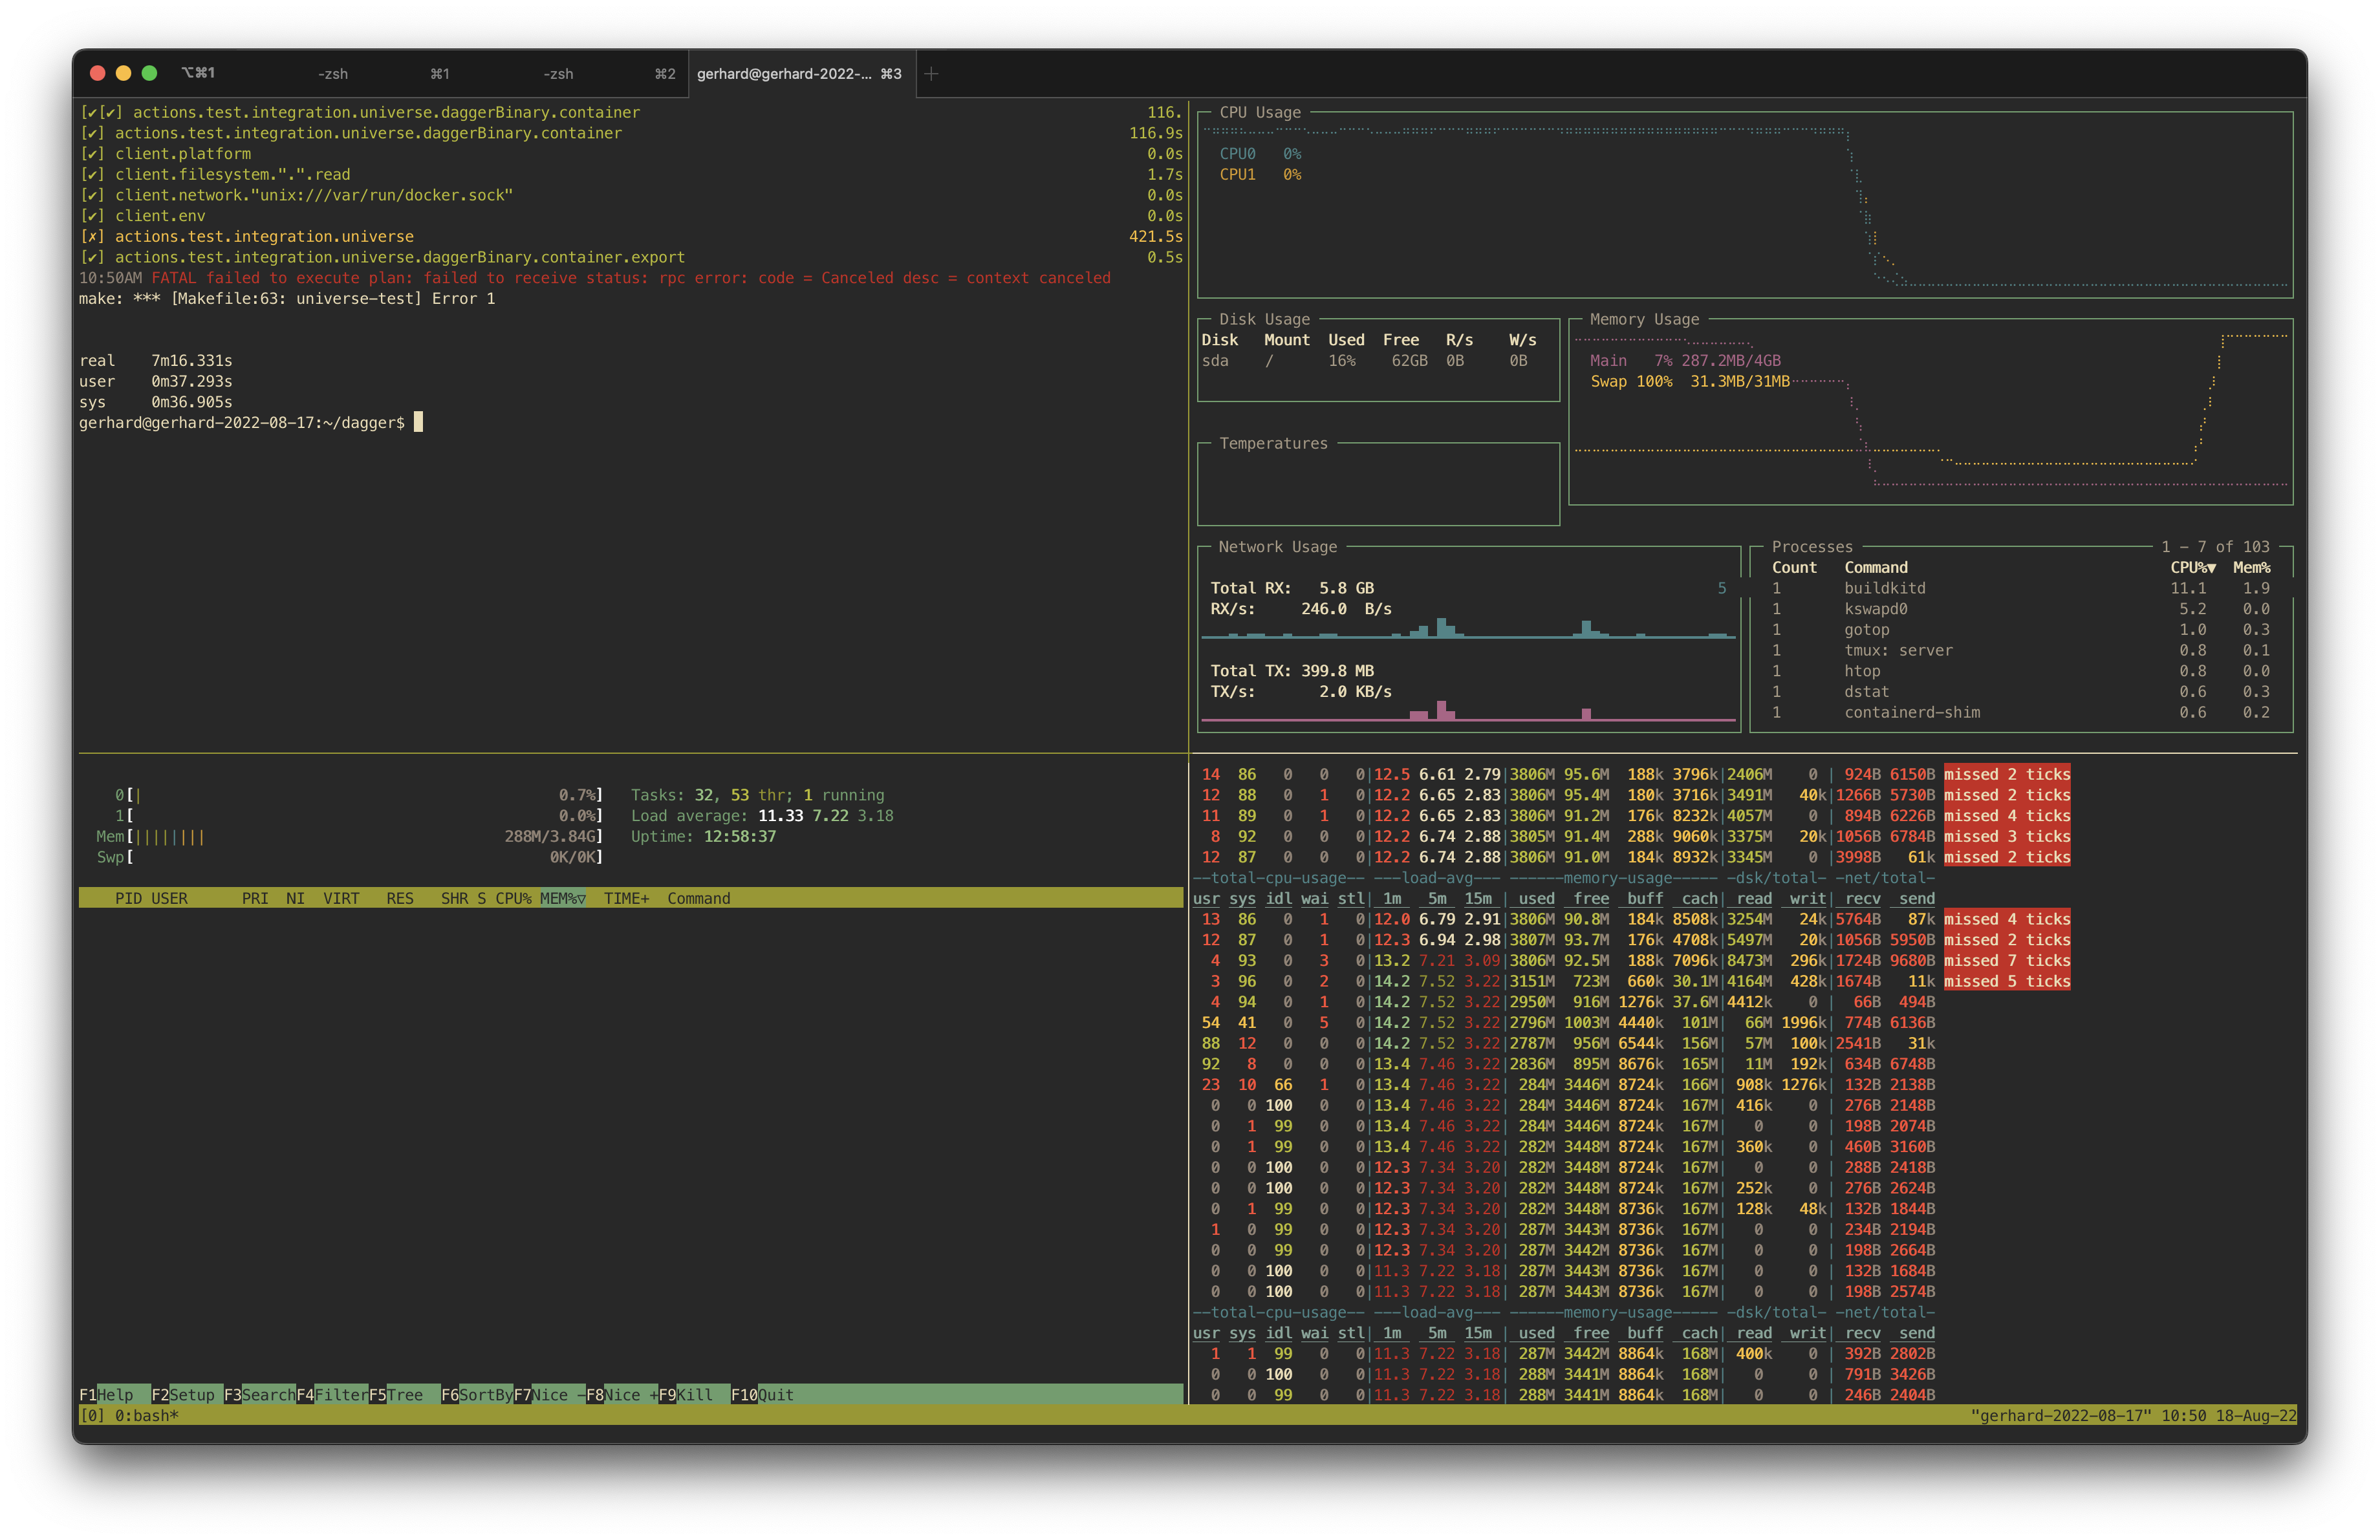Click the red close window button
Screen dimensions: 2380x1540
click(x=97, y=73)
